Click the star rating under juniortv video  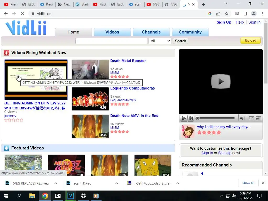click(14, 120)
